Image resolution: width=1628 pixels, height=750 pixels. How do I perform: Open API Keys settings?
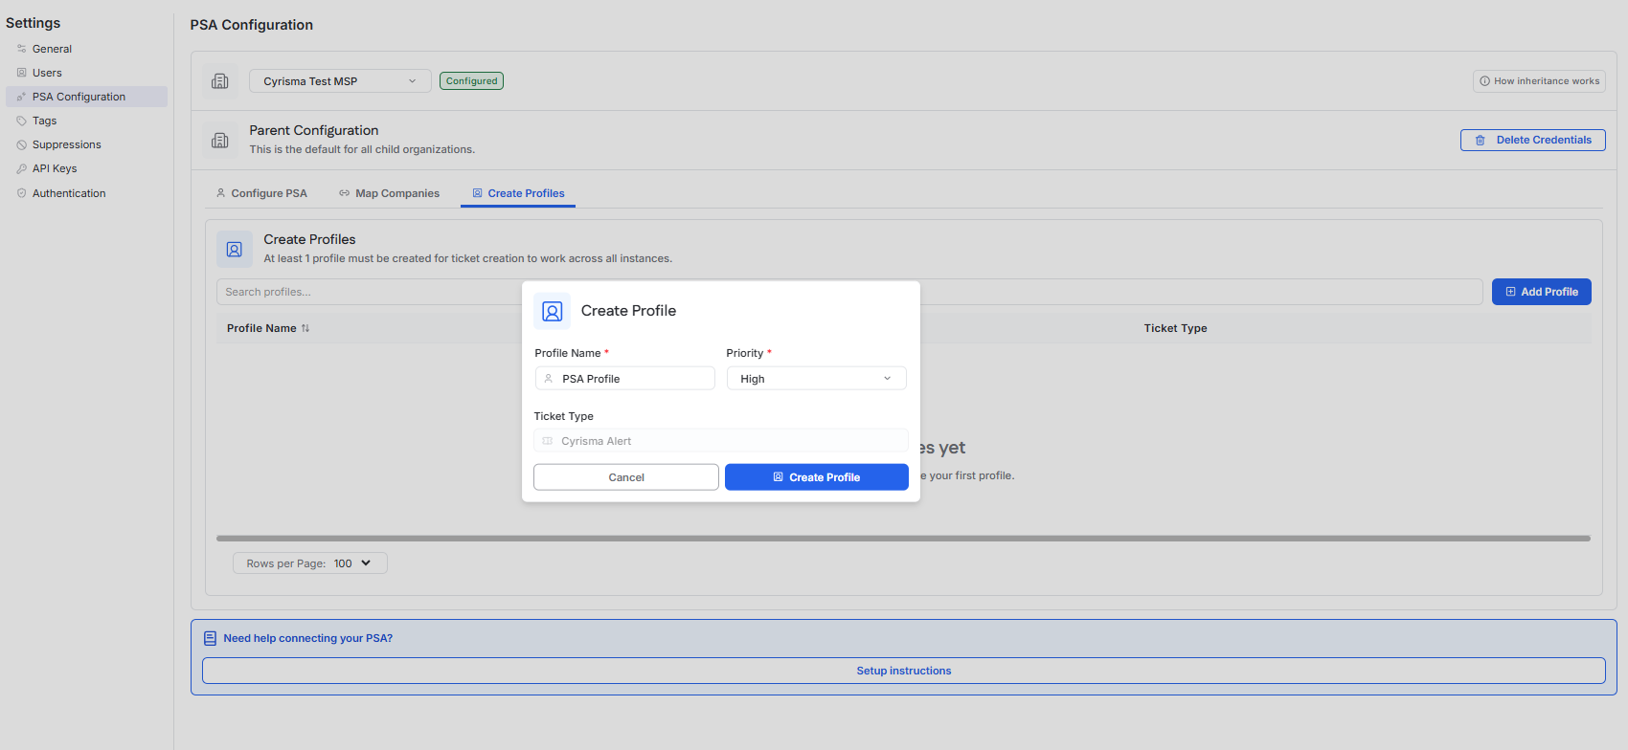pyautogui.click(x=55, y=168)
